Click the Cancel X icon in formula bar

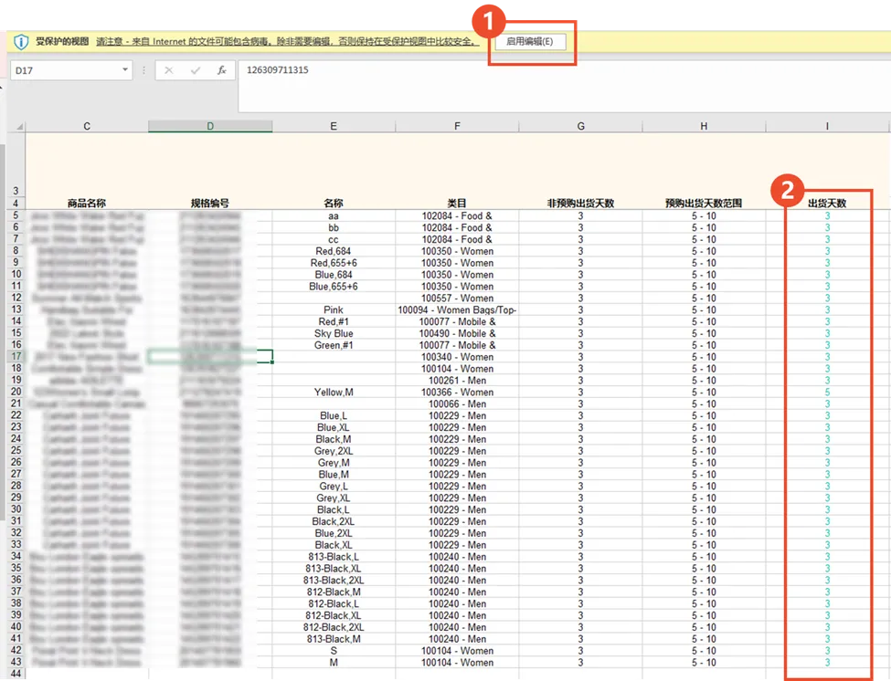point(169,70)
